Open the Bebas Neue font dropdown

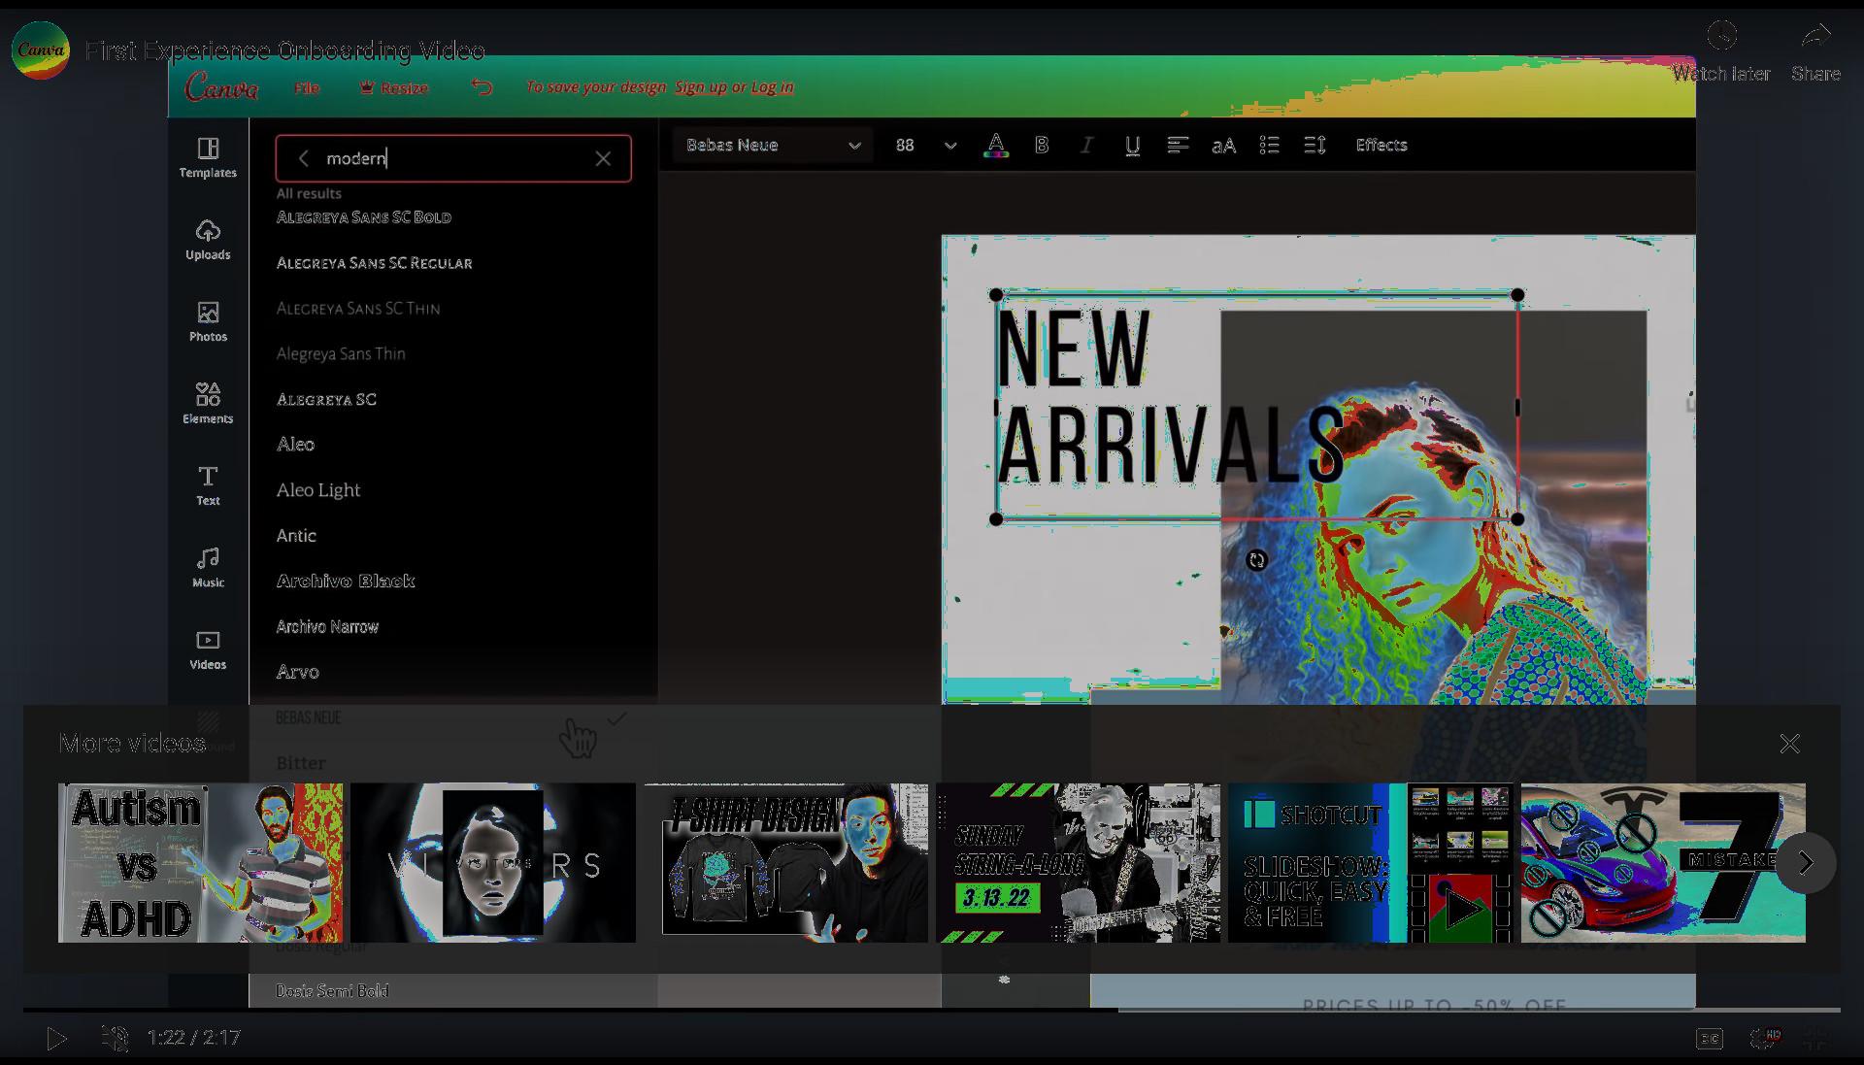(x=773, y=146)
